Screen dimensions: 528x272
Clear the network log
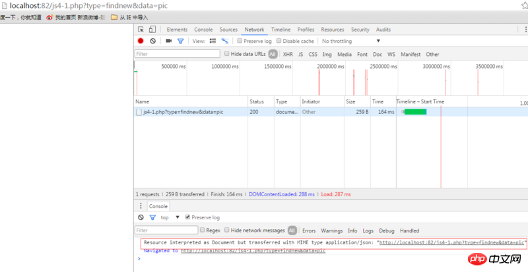[152, 41]
